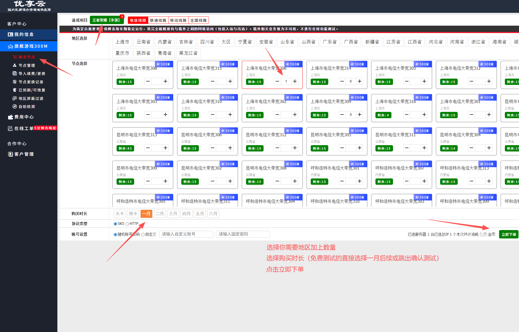Choose 云南省 region

(144, 42)
